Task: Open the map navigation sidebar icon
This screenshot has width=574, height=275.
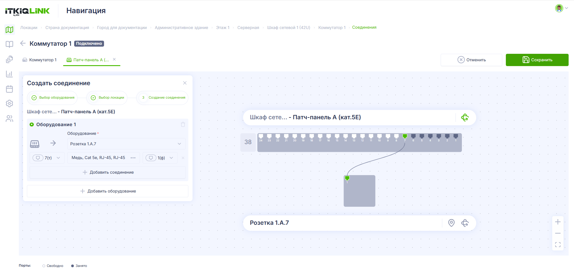Action: tap(10, 30)
